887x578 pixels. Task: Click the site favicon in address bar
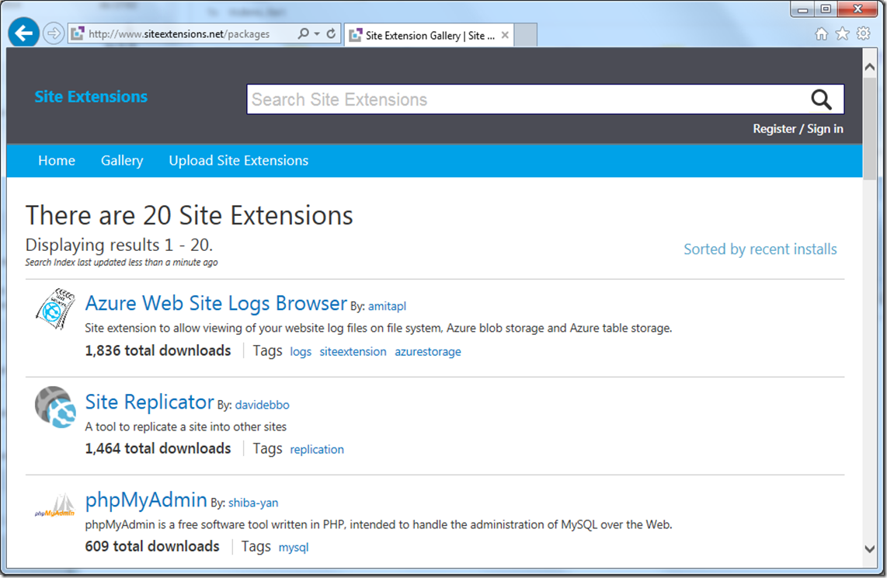[x=78, y=34]
